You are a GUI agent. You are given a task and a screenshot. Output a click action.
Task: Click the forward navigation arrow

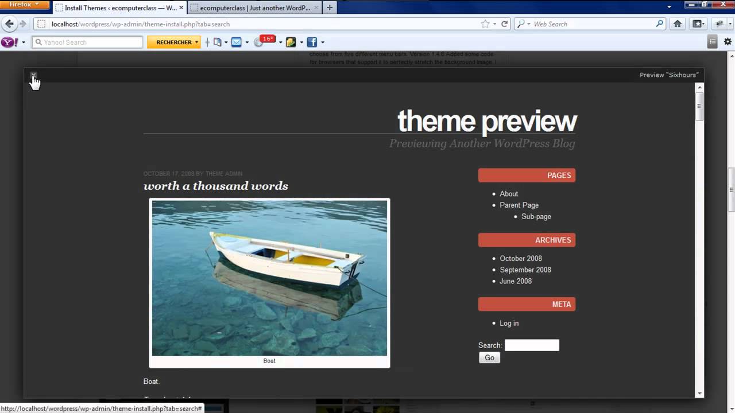[23, 24]
